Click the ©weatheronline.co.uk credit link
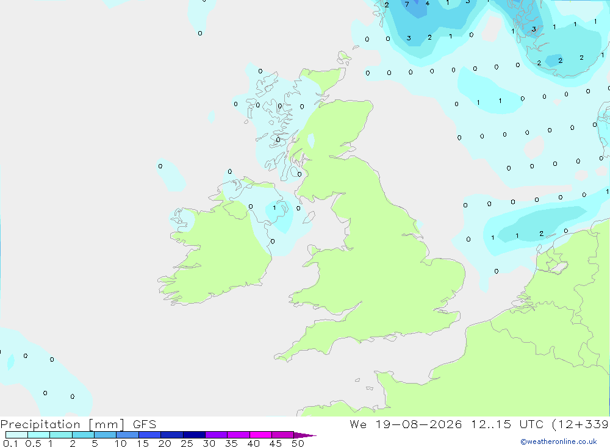This screenshot has width=610, height=447. click(x=558, y=442)
